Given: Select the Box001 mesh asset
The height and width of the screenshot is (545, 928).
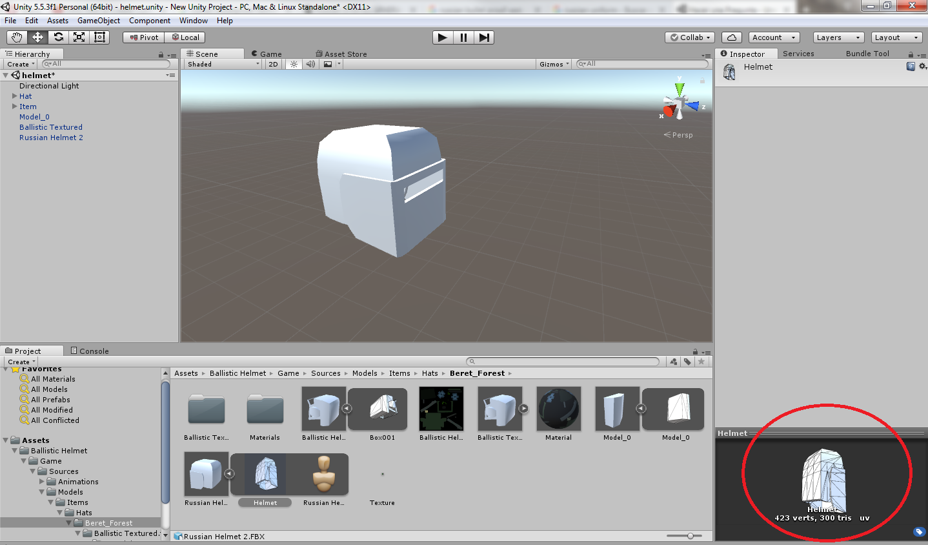Looking at the screenshot, I should [383, 408].
